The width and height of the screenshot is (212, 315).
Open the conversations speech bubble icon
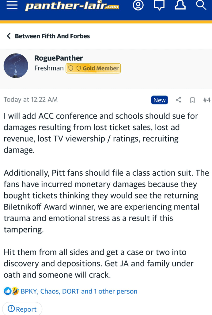coord(159,6)
